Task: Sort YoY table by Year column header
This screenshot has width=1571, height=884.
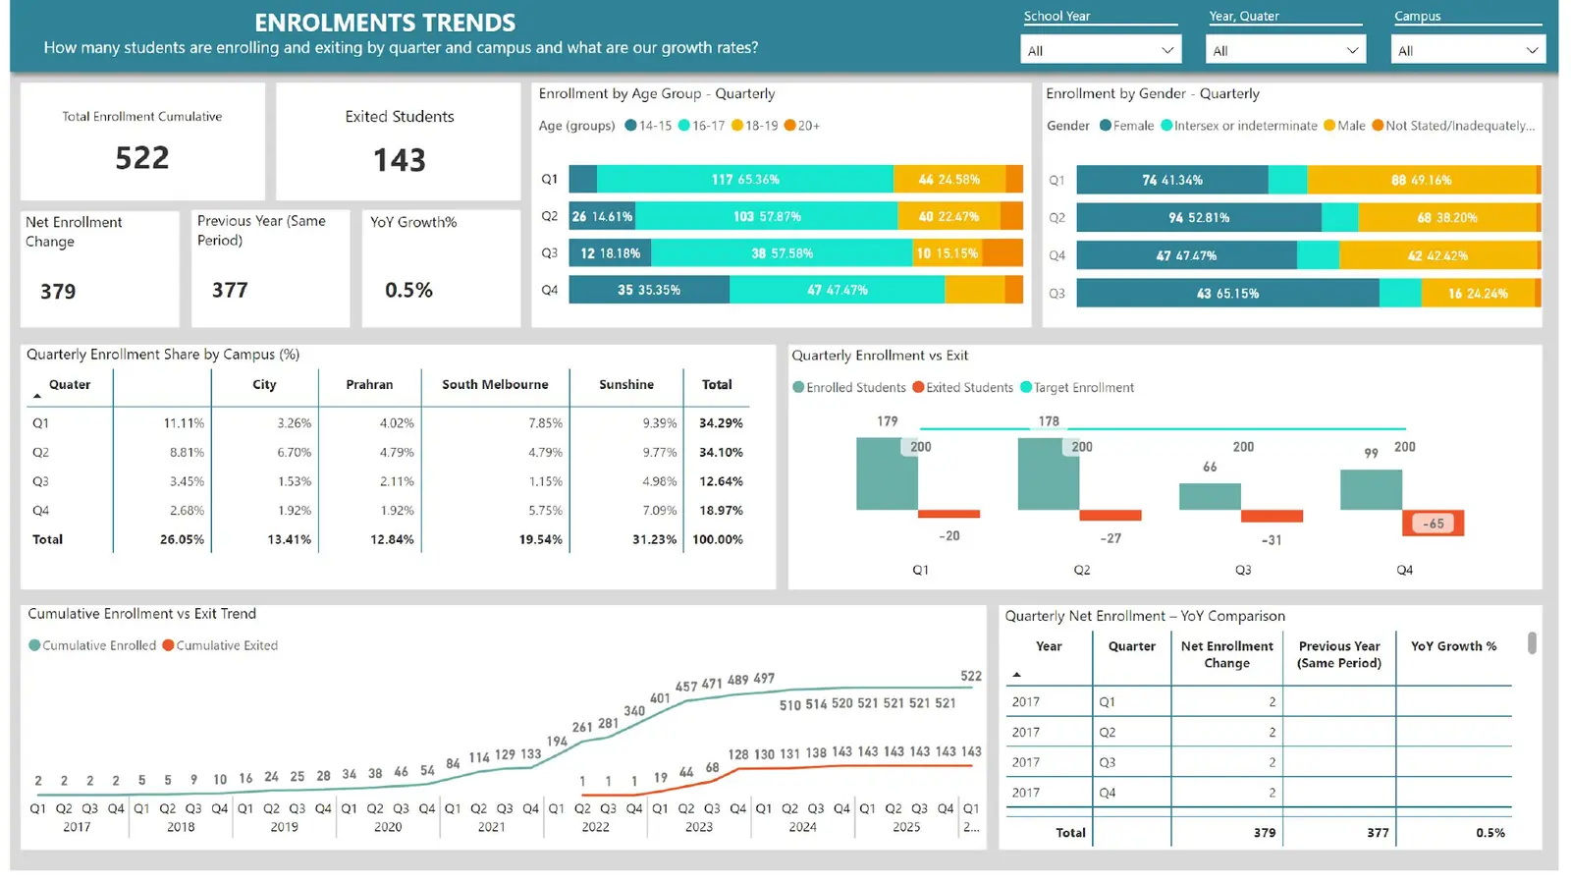Action: pos(1049,646)
